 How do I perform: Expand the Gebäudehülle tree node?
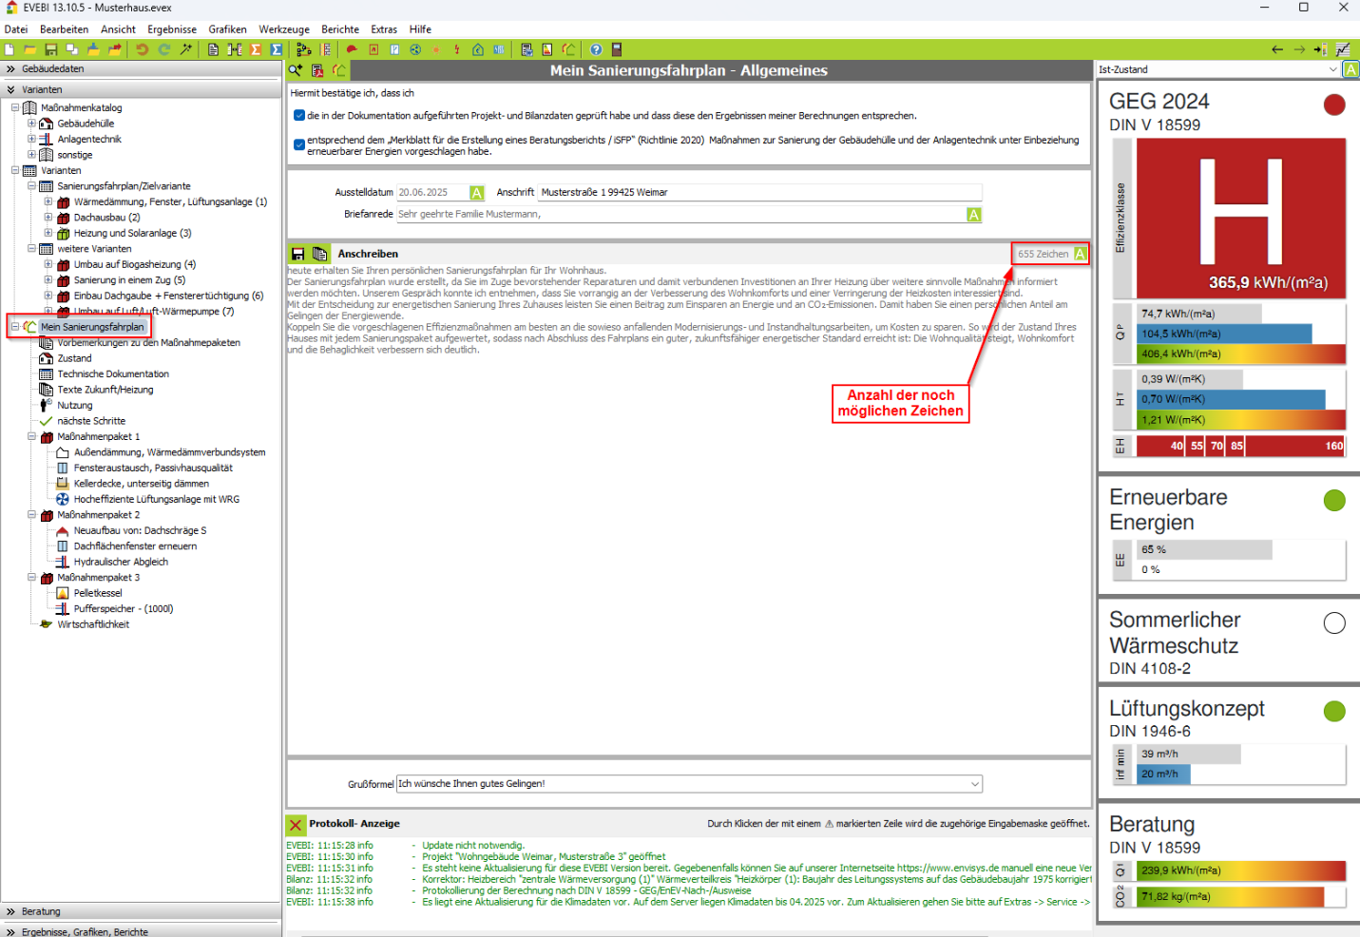click(31, 124)
